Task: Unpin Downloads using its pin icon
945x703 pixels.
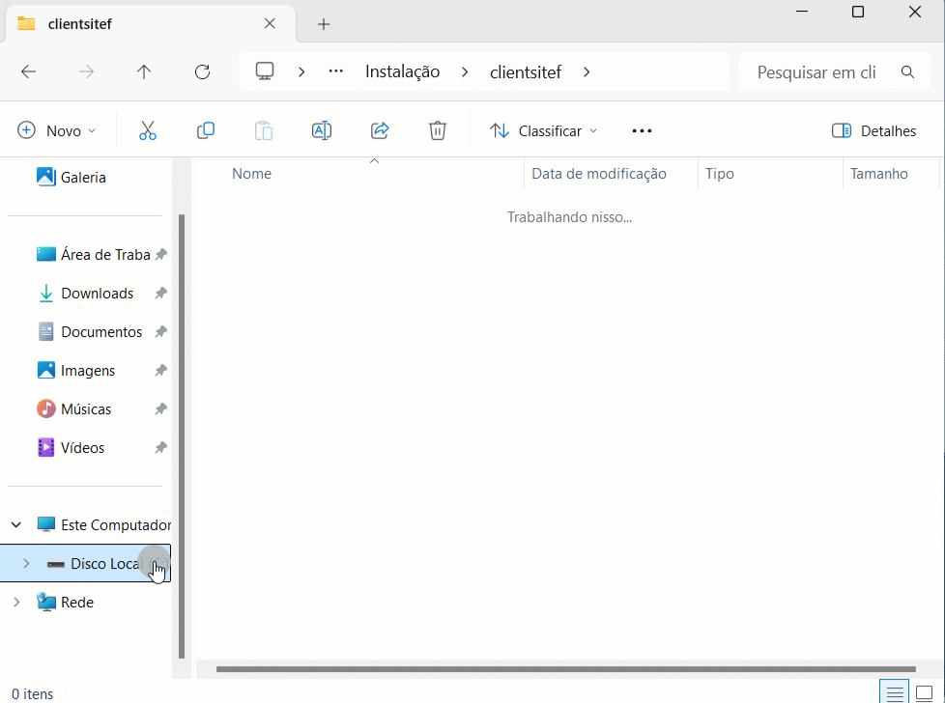Action: coord(160,294)
